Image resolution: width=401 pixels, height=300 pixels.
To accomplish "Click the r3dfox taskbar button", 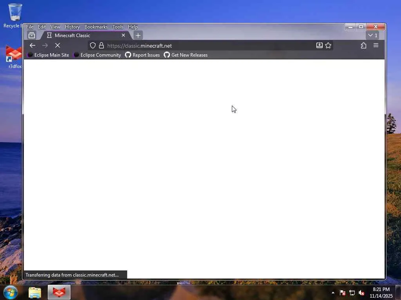I will [x=59, y=292].
